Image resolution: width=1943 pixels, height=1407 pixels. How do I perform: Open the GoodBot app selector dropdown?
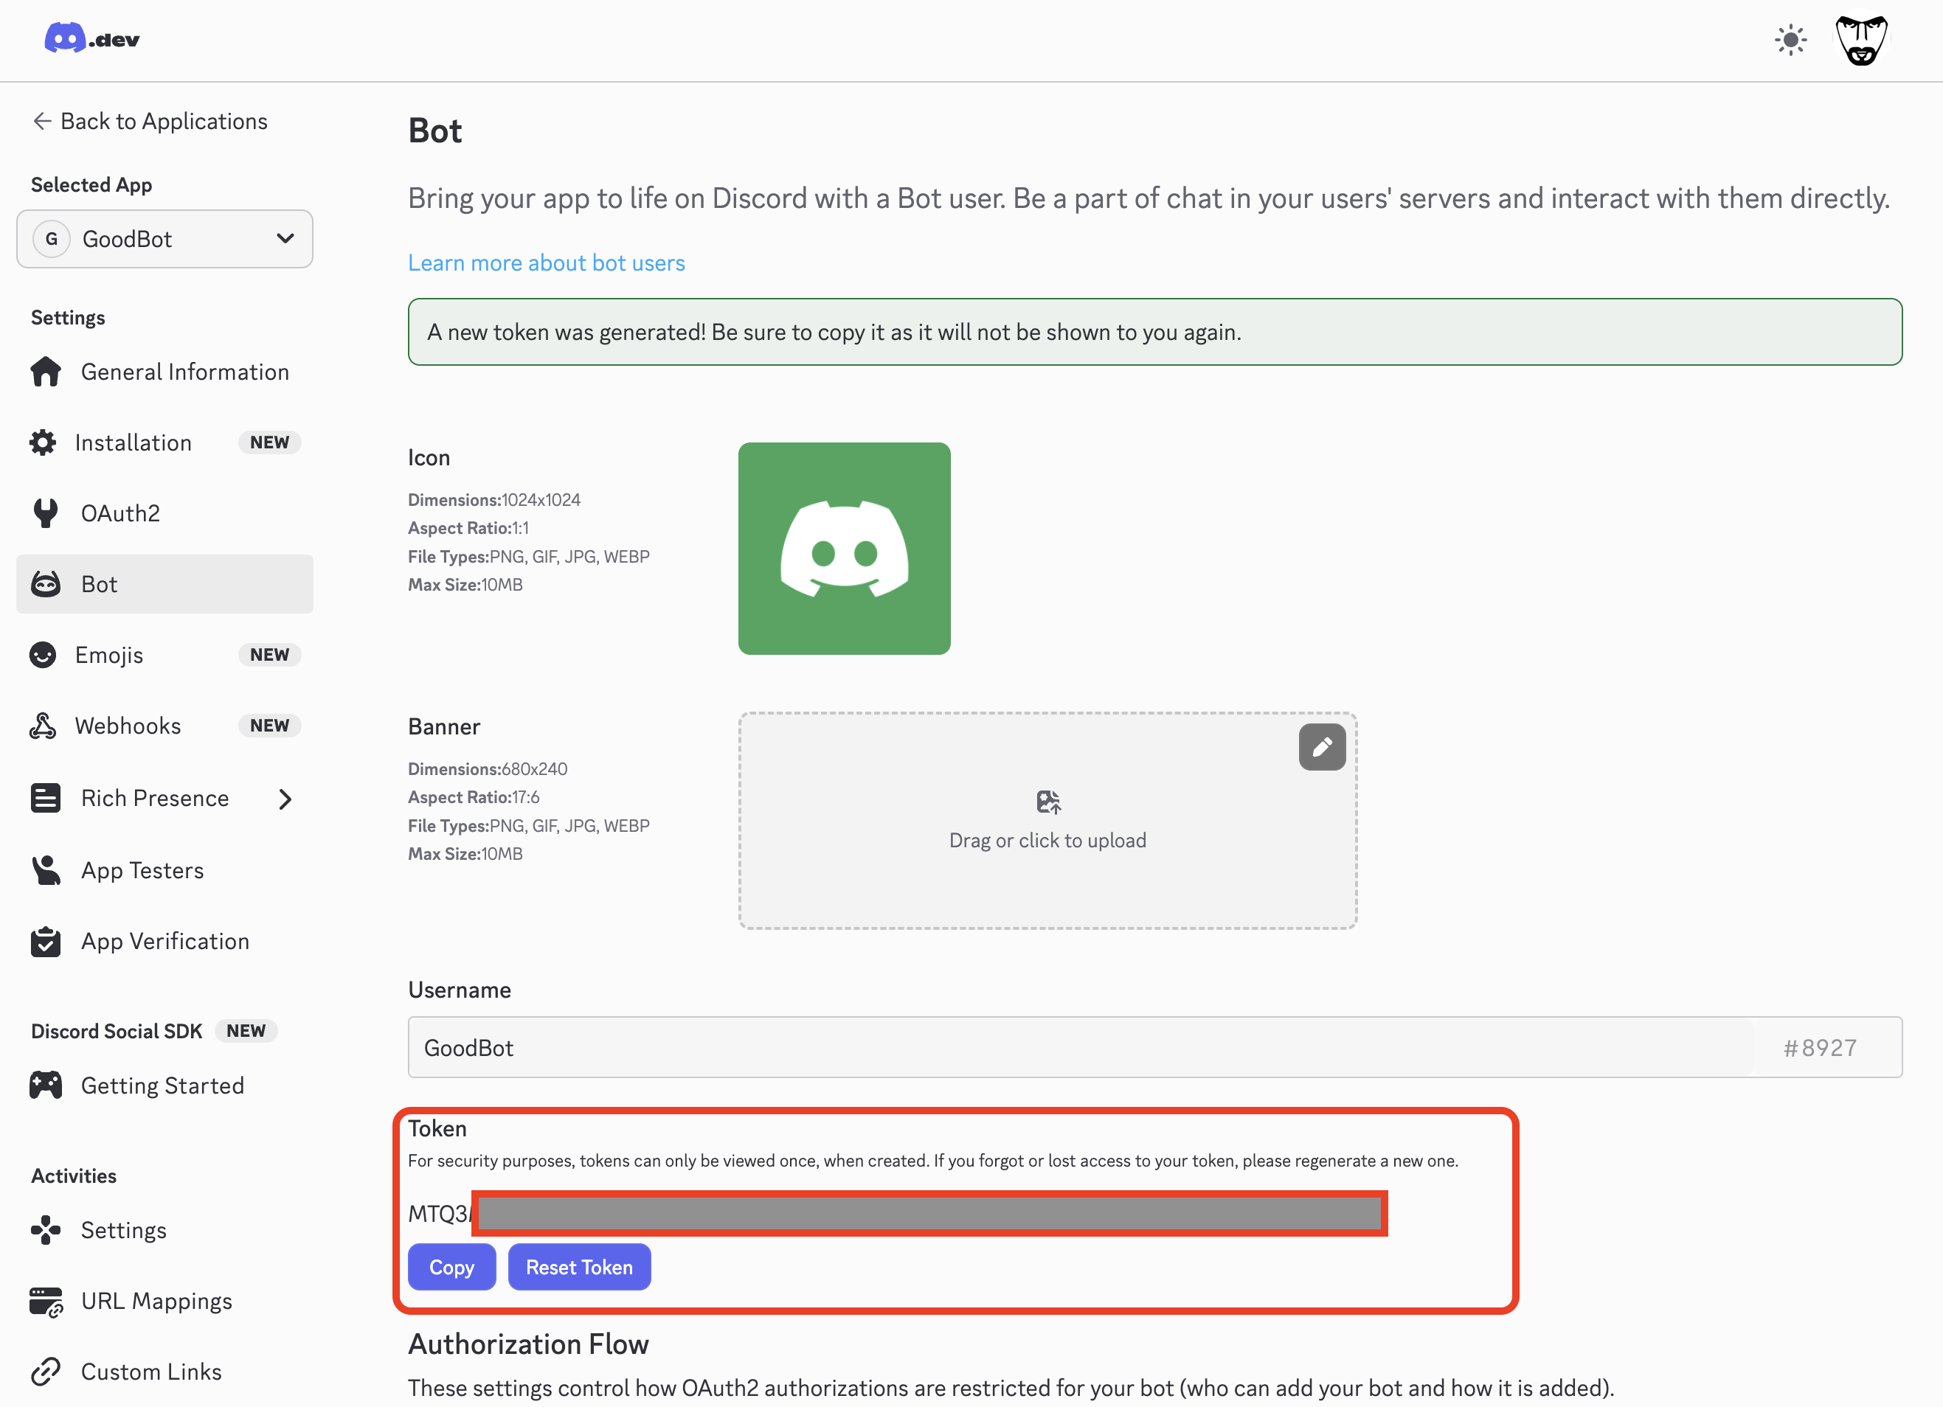[x=164, y=239]
